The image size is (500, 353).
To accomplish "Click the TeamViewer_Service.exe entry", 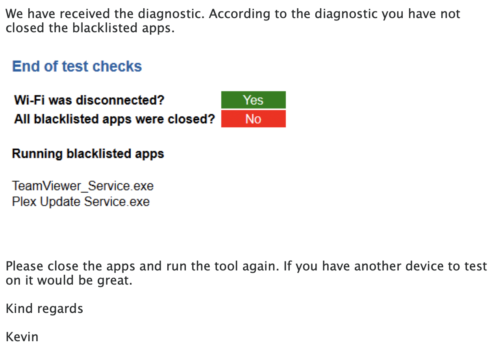I will [83, 186].
